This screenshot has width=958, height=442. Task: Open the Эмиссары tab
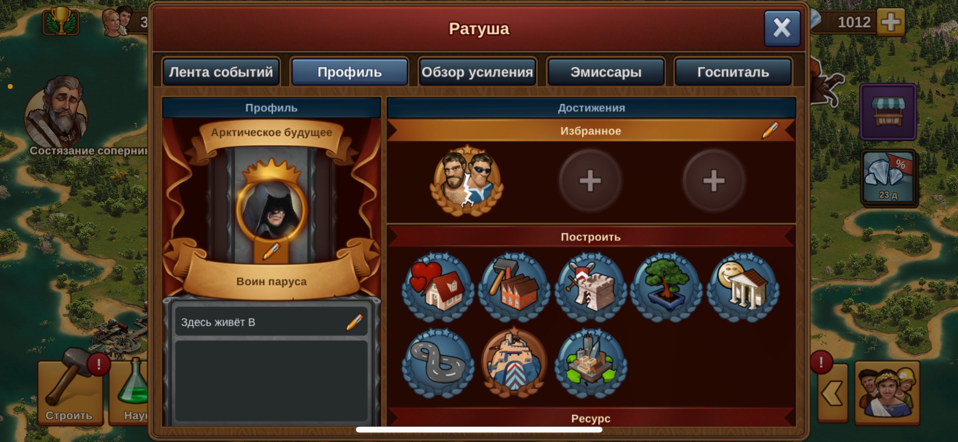[x=606, y=72]
